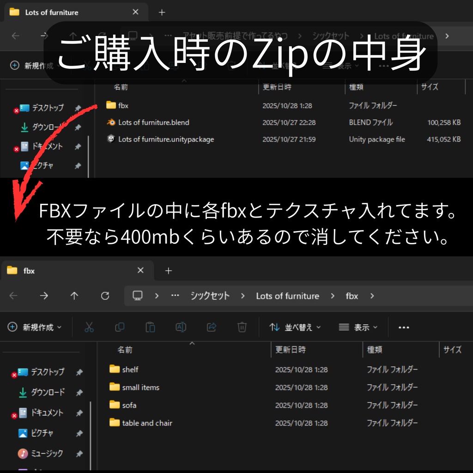
Task: Close the fbx tab
Action: 140,270
